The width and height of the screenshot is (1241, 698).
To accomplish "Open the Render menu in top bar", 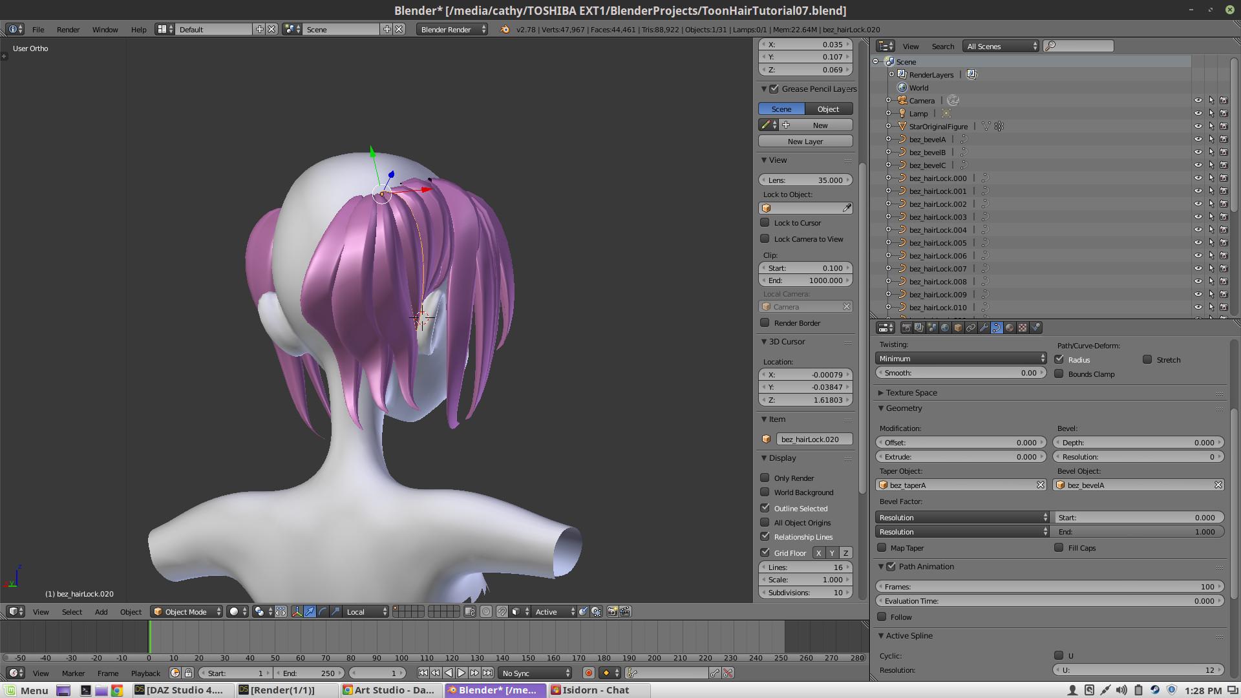I will point(68,29).
